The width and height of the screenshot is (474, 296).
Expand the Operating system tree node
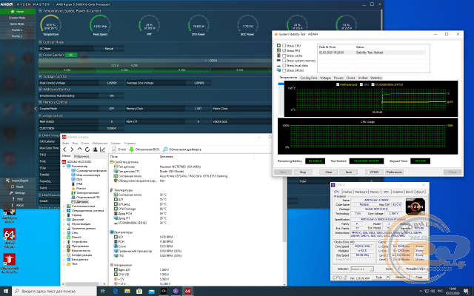64,210
